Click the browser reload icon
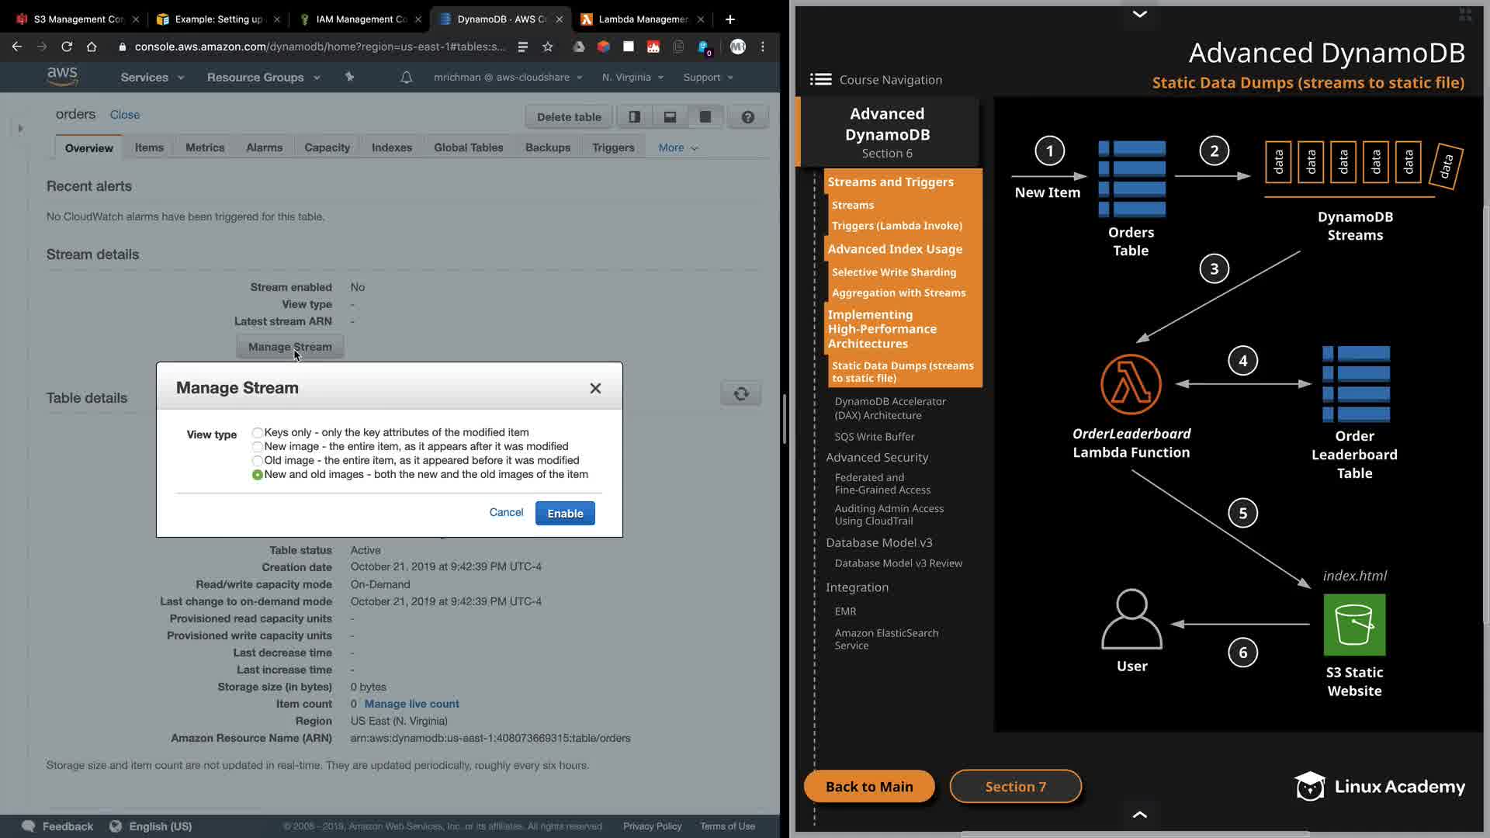The height and width of the screenshot is (838, 1490). pos(67,47)
